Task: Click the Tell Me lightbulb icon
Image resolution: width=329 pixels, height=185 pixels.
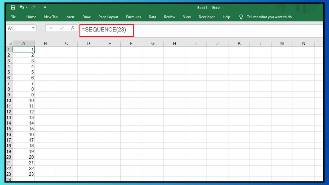Action: click(x=241, y=17)
